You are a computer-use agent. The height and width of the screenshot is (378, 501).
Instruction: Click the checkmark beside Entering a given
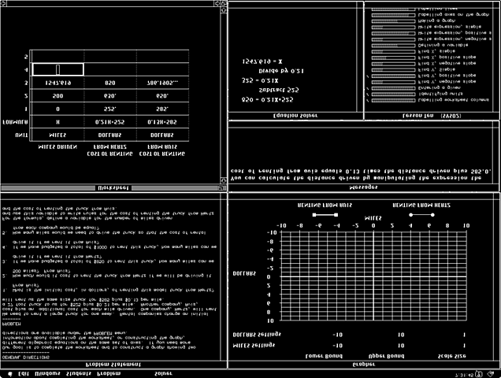[x=367, y=88]
